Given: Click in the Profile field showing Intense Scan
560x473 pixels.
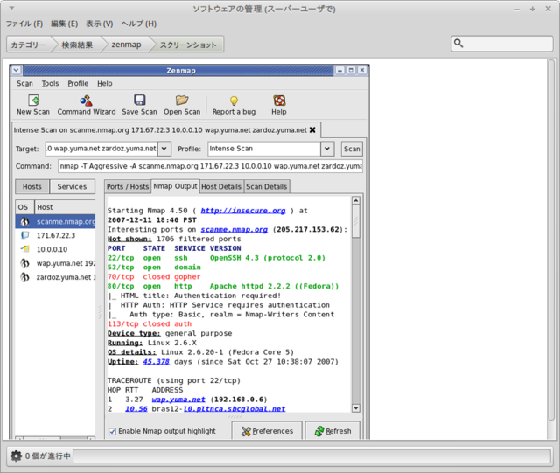Looking at the screenshot, I should tap(264, 149).
